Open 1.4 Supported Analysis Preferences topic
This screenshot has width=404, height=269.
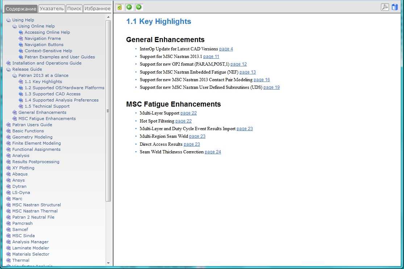coord(62,100)
